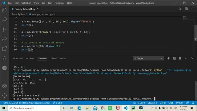Viewport: 197px width, 111px height.
Task: Change language mode Python in status bar
Action: click(179, 103)
